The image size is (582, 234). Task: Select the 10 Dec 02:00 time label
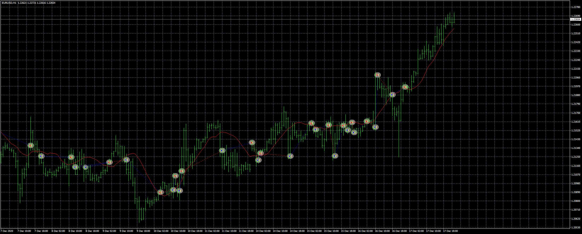coord(161,231)
